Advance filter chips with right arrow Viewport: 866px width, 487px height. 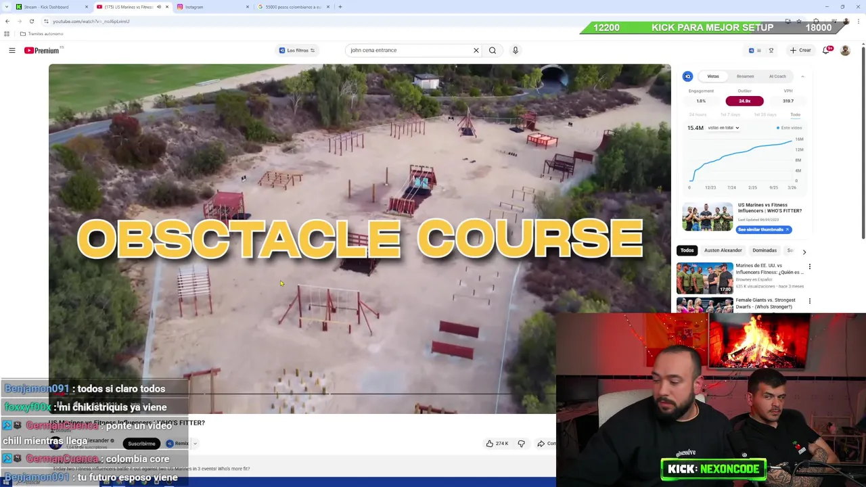804,252
